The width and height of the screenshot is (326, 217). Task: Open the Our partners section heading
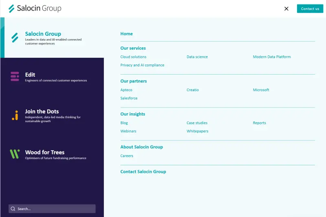click(134, 81)
